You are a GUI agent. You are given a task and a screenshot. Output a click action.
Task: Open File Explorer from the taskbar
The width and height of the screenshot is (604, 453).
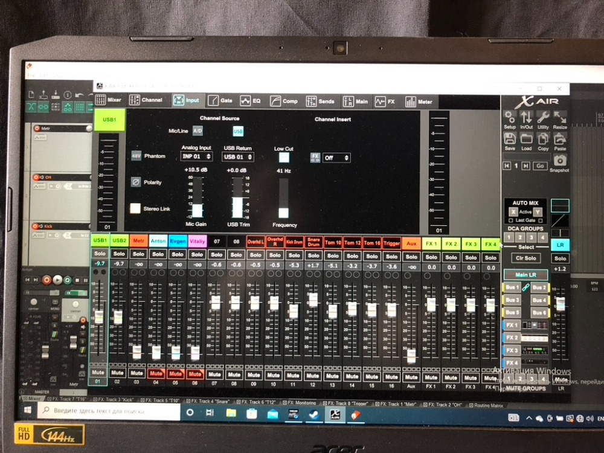231,413
